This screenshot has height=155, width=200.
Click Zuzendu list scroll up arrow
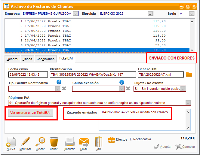tap(188, 112)
